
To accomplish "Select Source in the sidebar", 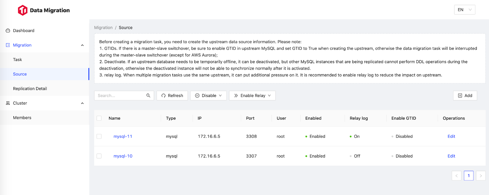I will coord(45,74).
